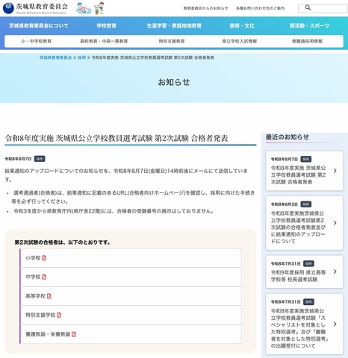Select 小・中学校教育 submenu item

coord(36,41)
